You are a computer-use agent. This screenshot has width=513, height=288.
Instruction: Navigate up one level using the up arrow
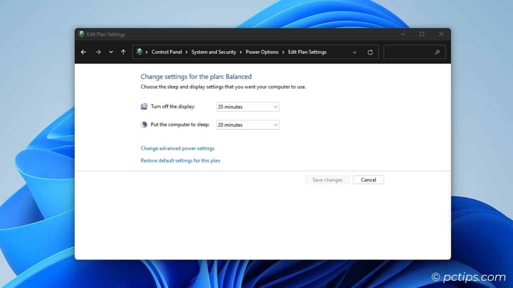coord(123,52)
